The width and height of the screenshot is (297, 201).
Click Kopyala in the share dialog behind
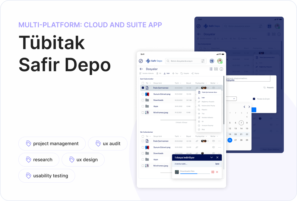(x=269, y=88)
